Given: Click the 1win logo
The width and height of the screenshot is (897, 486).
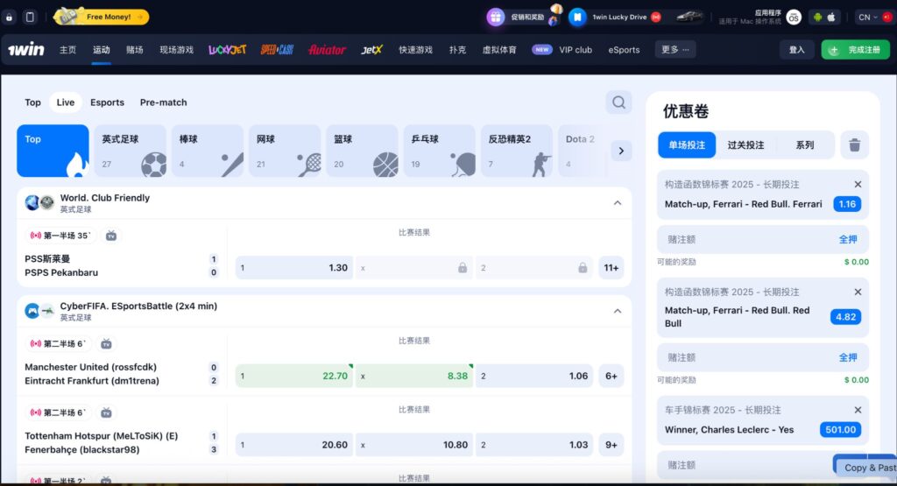Looking at the screenshot, I should (x=25, y=50).
